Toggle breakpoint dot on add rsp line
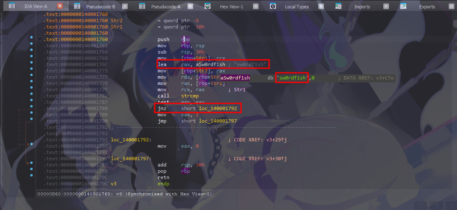Image resolution: width=457 pixels, height=210 pixels. (31, 163)
